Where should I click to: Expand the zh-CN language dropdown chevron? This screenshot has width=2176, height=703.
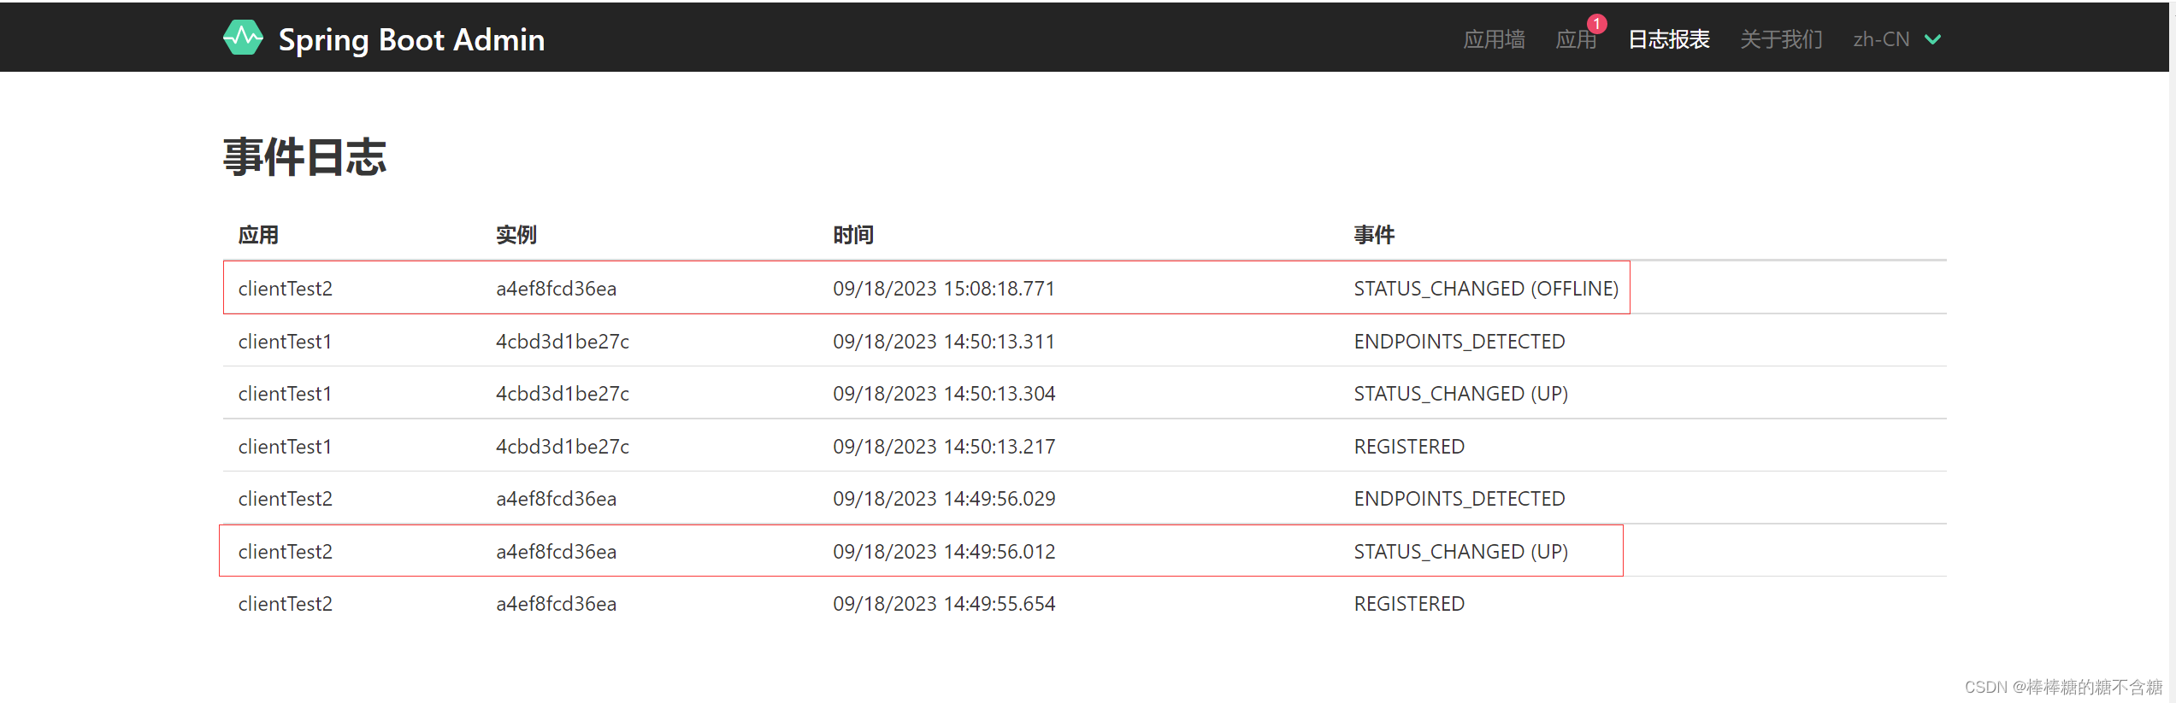1932,39
